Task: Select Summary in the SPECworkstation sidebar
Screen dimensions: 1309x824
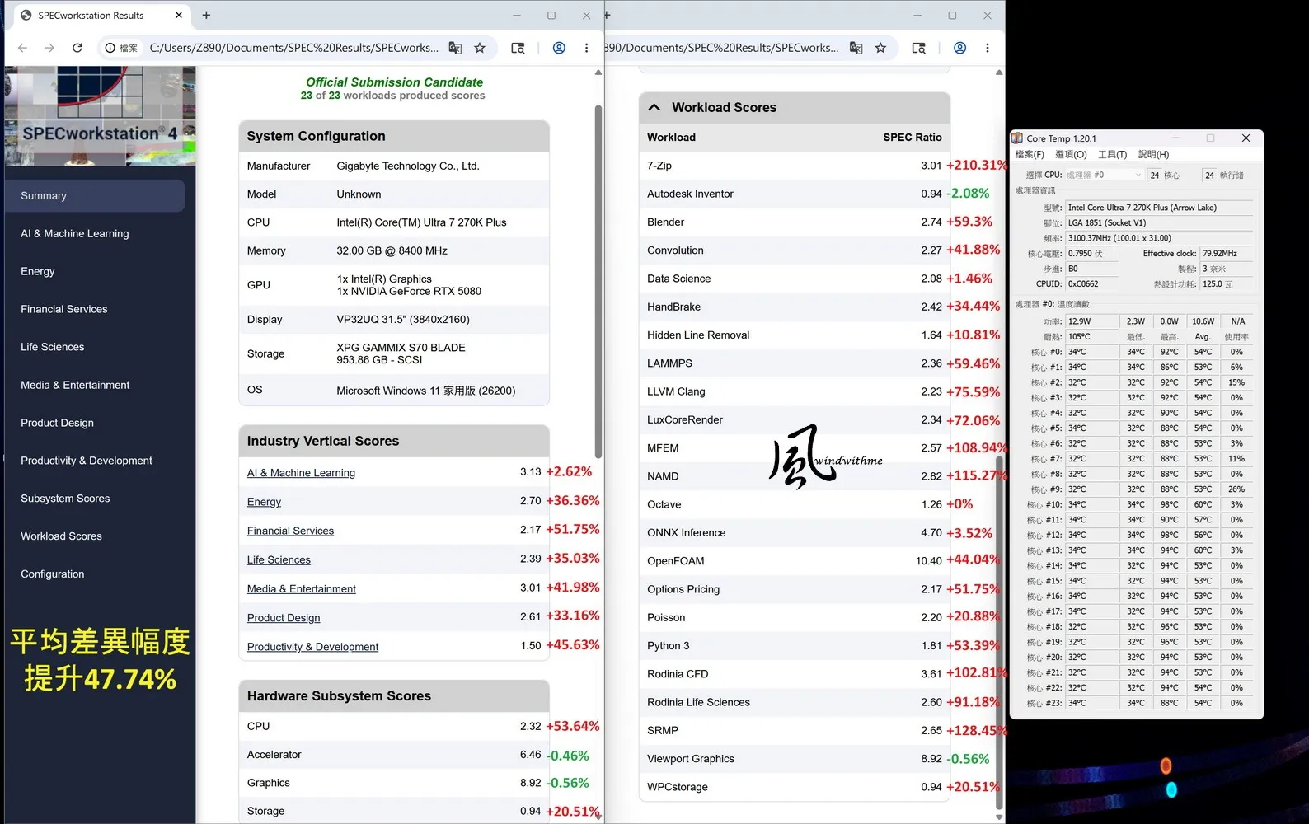Action: click(95, 196)
